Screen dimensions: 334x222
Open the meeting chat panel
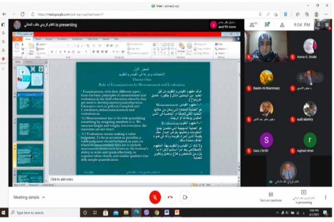(x=267, y=25)
